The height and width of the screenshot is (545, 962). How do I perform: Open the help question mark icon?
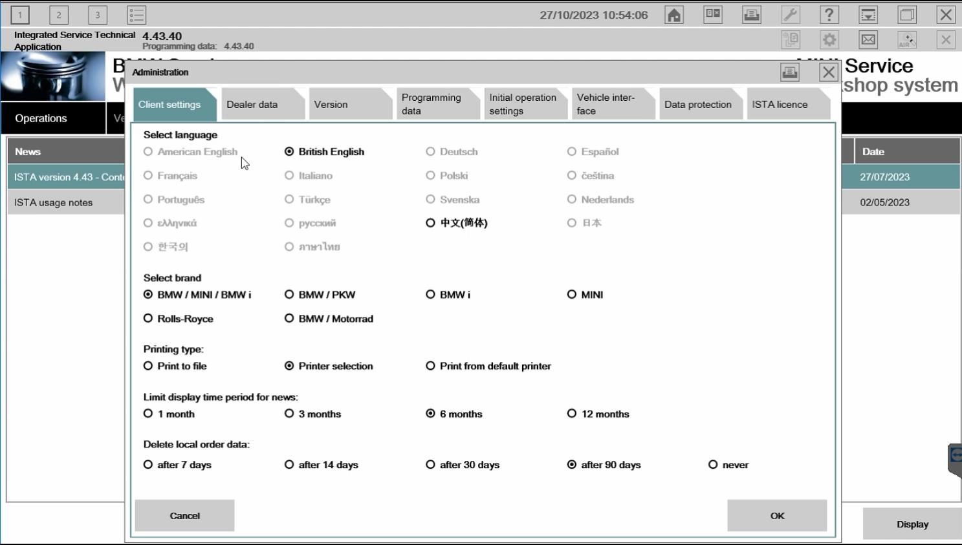(x=829, y=15)
